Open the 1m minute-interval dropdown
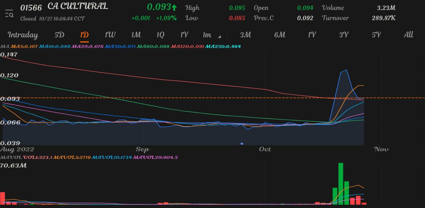Image resolution: width=425 pixels, height=208 pixels. [211, 35]
